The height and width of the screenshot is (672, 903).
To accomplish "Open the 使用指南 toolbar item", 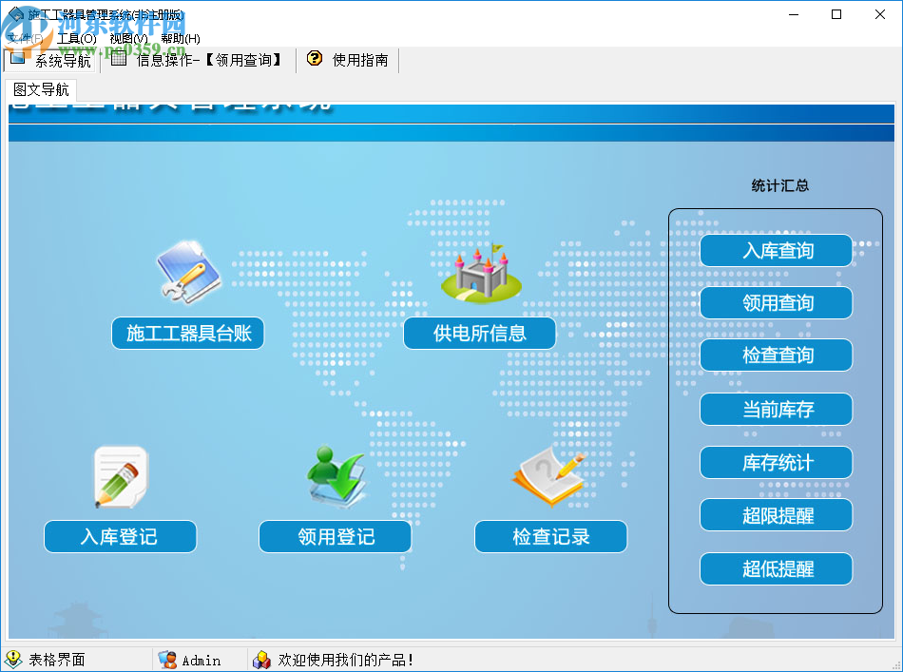I will click(348, 60).
